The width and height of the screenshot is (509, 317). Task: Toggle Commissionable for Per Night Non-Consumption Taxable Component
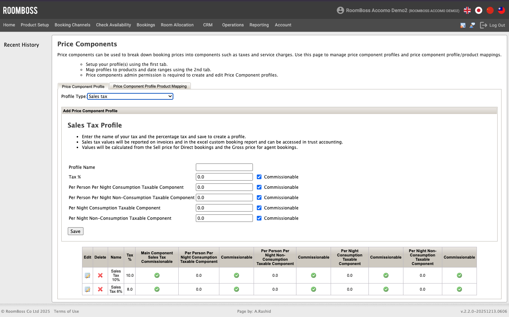click(259, 218)
